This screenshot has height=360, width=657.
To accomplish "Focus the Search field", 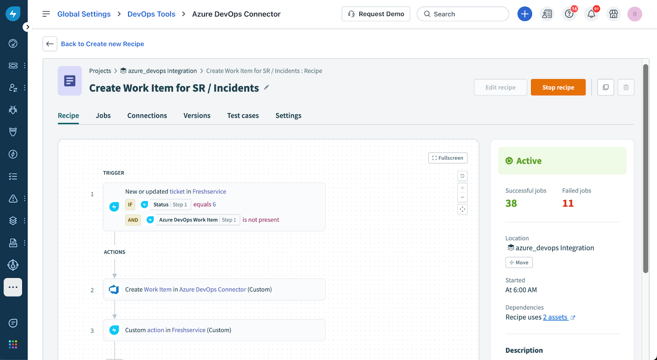I will 463,14.
